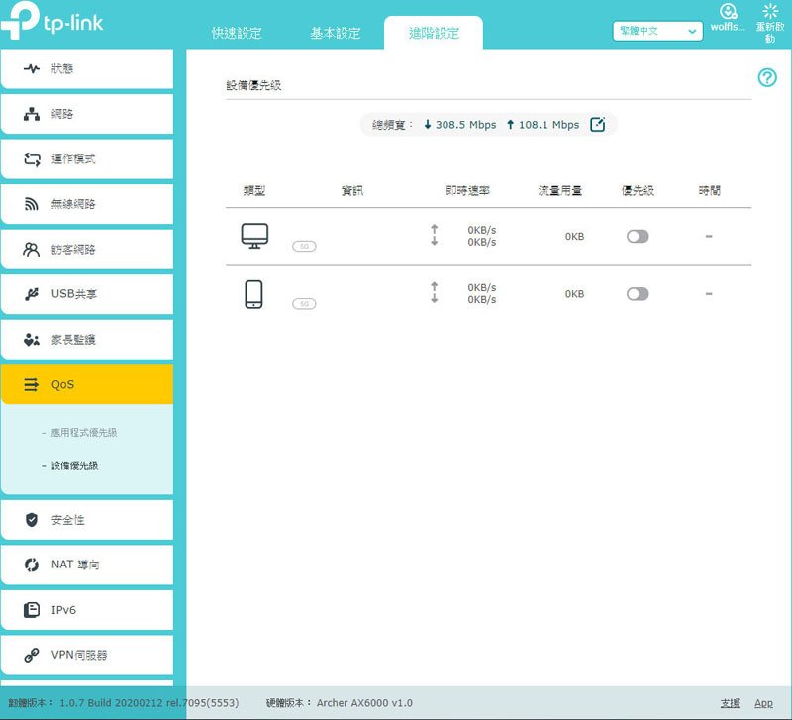The height and width of the screenshot is (720, 792).
Task: Collapse the QoS menu section
Action: (87, 384)
